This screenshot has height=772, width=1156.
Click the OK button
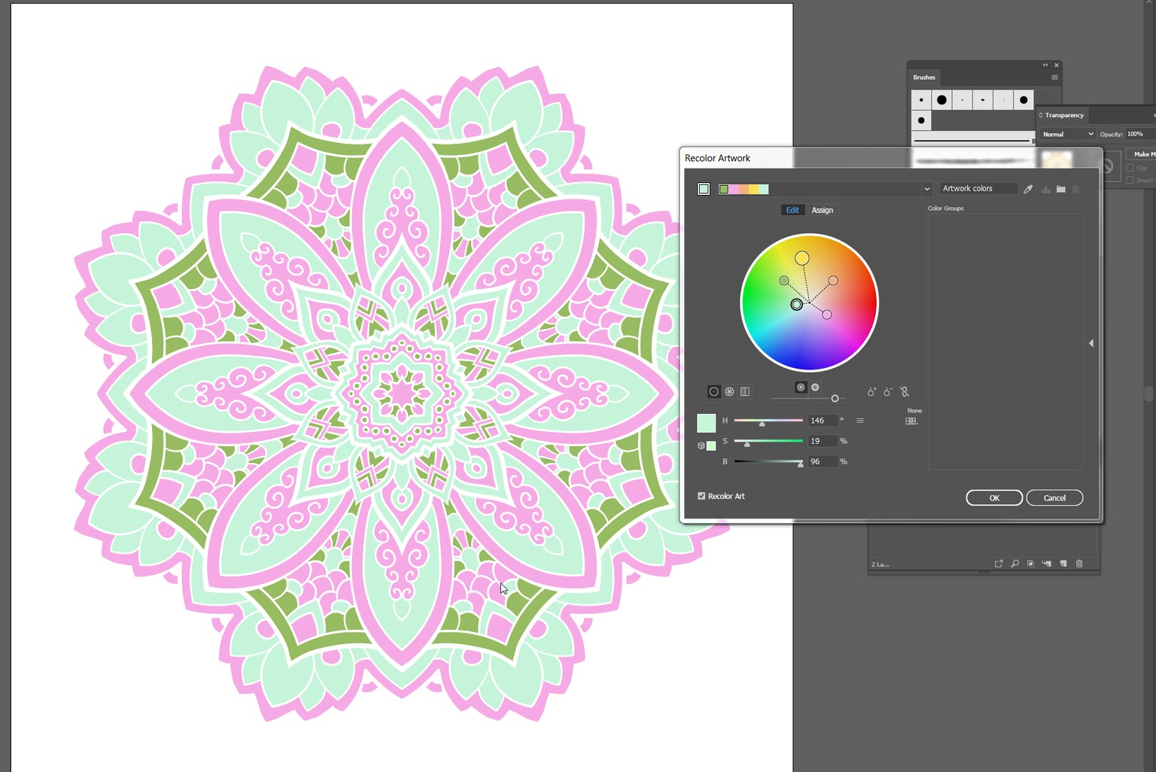pyautogui.click(x=994, y=498)
